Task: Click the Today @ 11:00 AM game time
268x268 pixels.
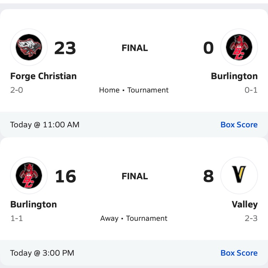Action: tap(45, 125)
